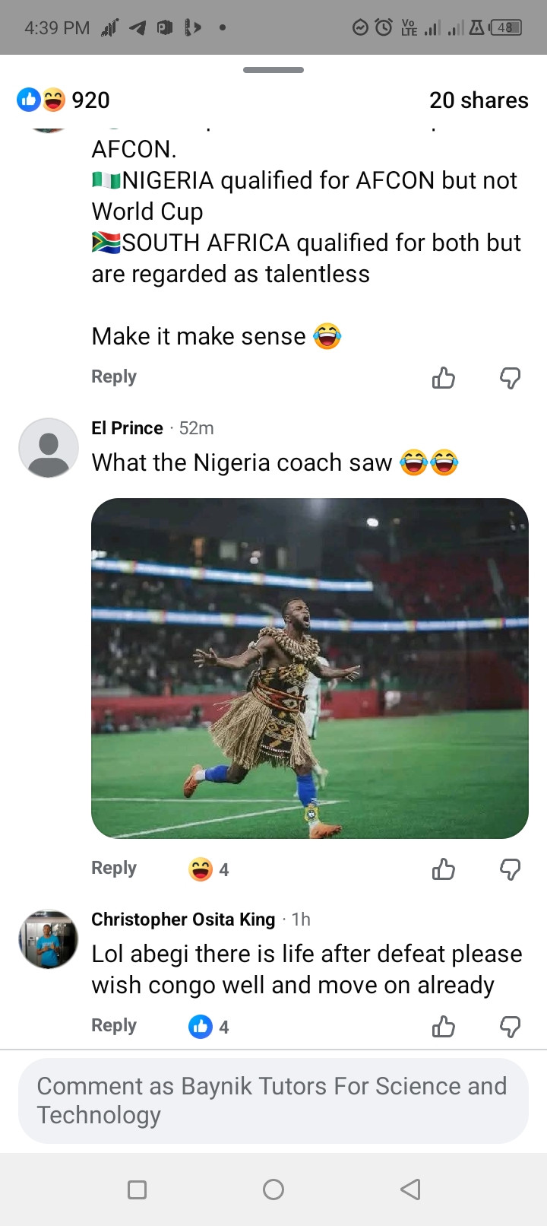View haha reactions on El Prince's comment

click(208, 869)
